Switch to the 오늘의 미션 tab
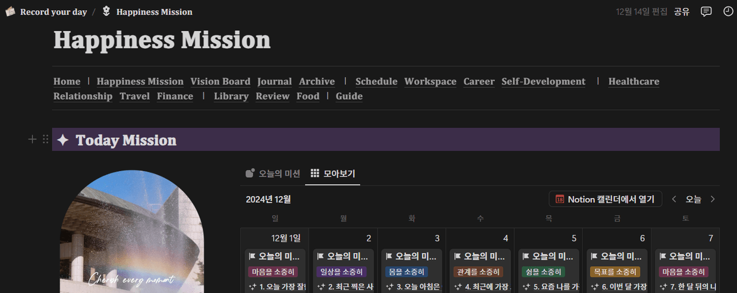 click(273, 174)
